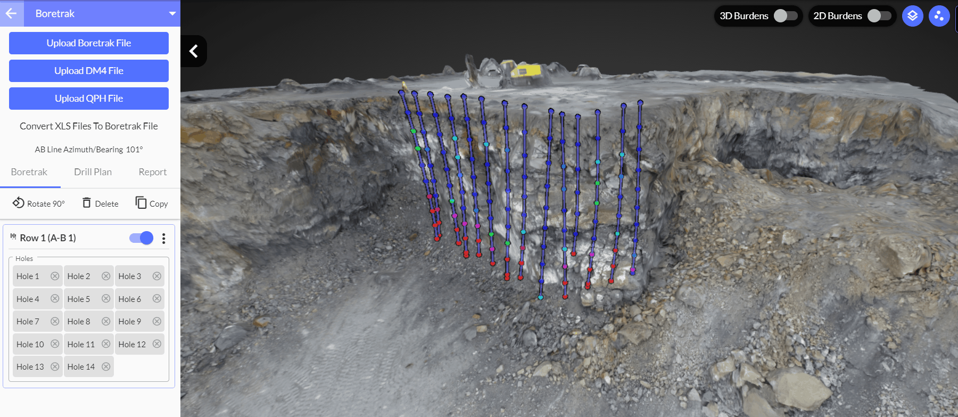The height and width of the screenshot is (417, 958).
Task: Switch to the Boretrak tab
Action: 29,172
